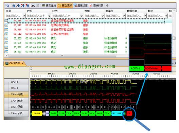179x133 pixels.
Task: Open filter dropdown for 时间 column
Action: pos(49,16)
